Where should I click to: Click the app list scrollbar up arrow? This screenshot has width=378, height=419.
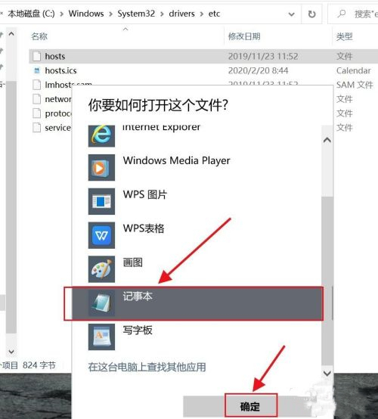[x=327, y=140]
